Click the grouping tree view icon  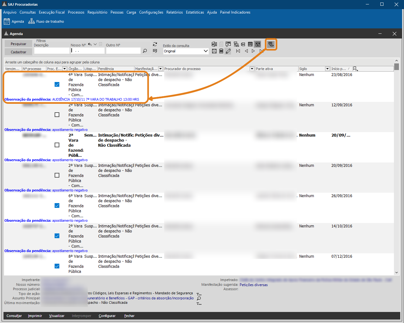coord(236,44)
